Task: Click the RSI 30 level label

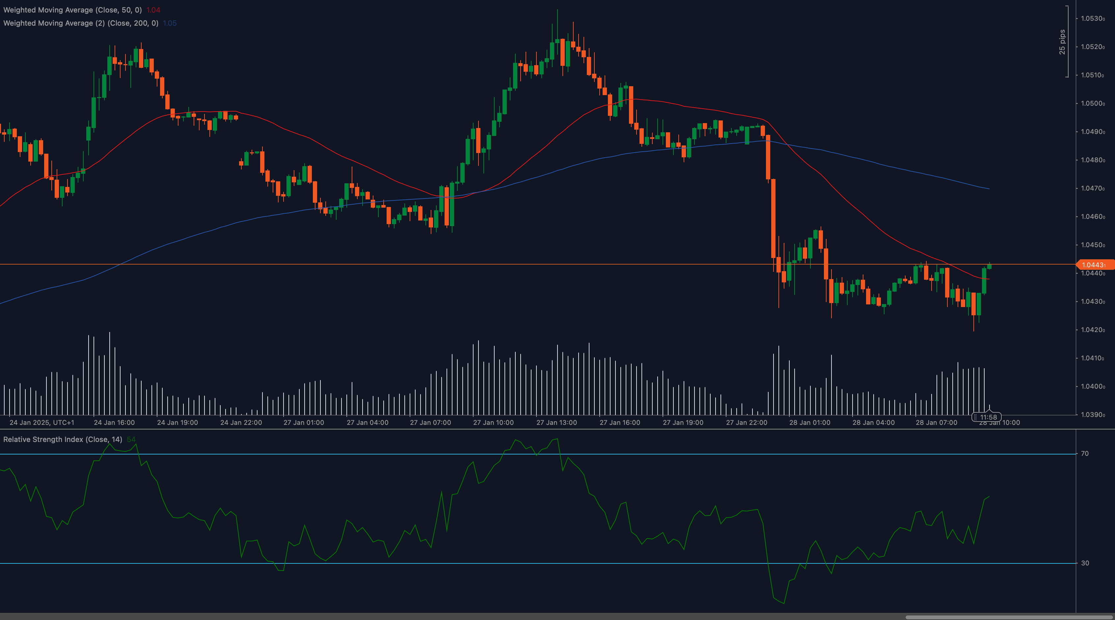Action: (1085, 563)
